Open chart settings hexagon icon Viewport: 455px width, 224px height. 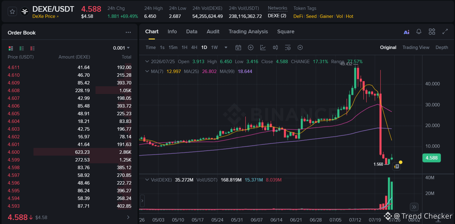(300, 47)
